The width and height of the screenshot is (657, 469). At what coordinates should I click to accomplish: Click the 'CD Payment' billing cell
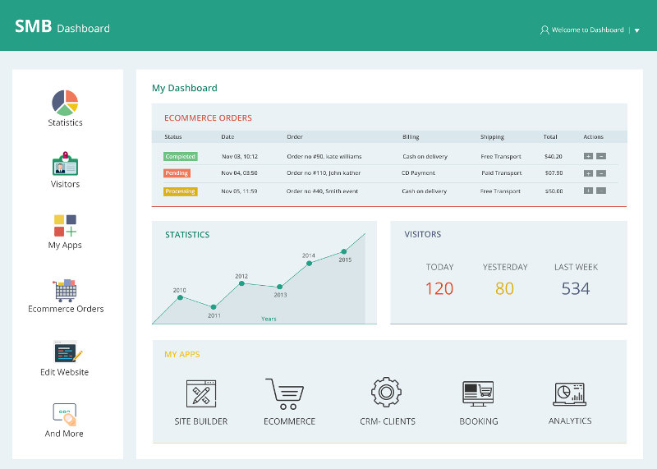418,172
